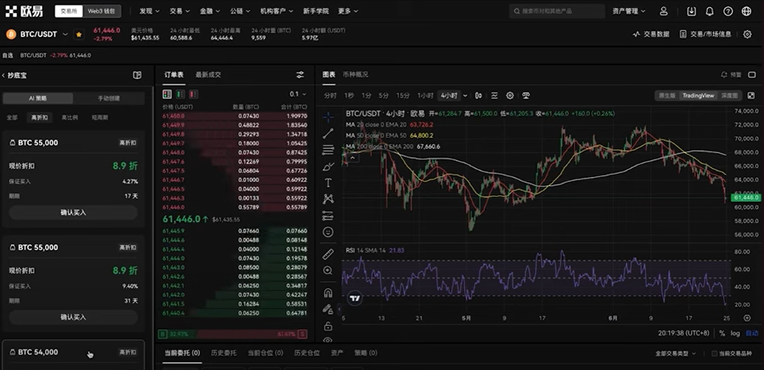Toggle the BTC/USDT favorite star
Viewport: 764px width, 370px height.
tap(79, 34)
